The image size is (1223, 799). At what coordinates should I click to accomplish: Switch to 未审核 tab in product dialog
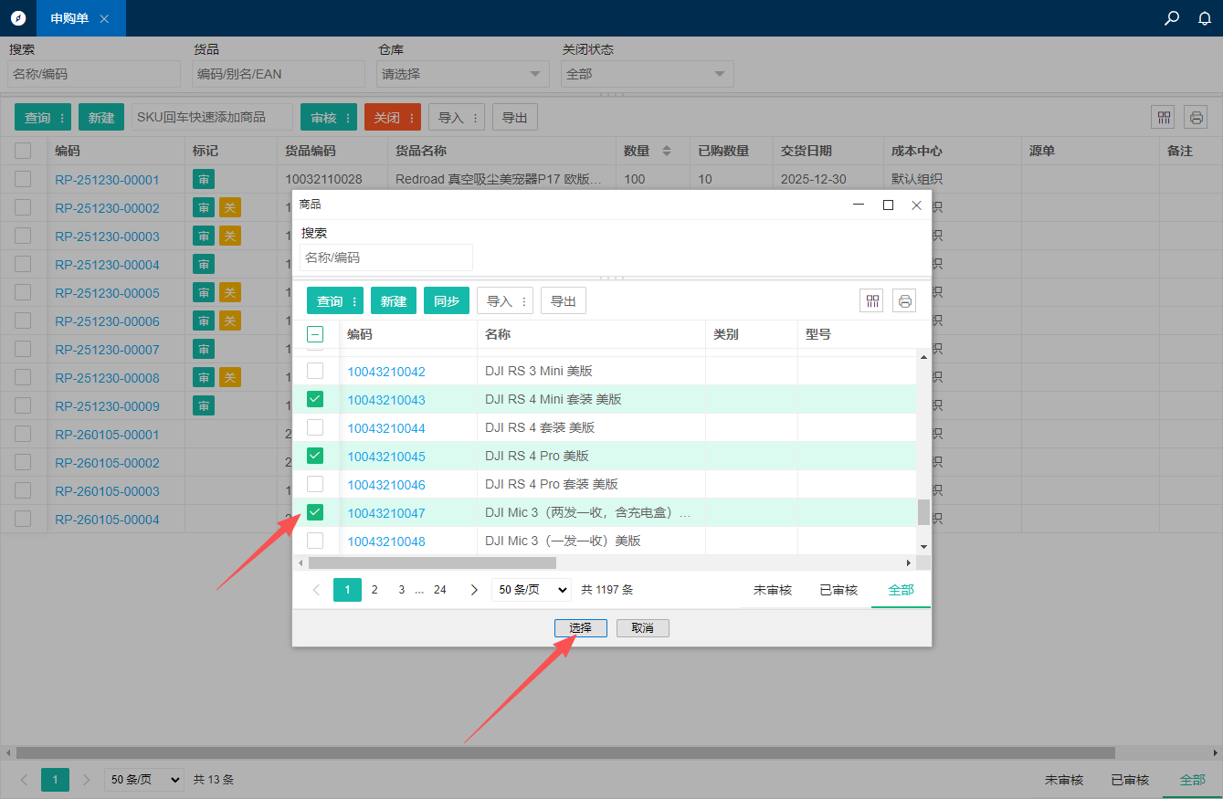coord(772,590)
